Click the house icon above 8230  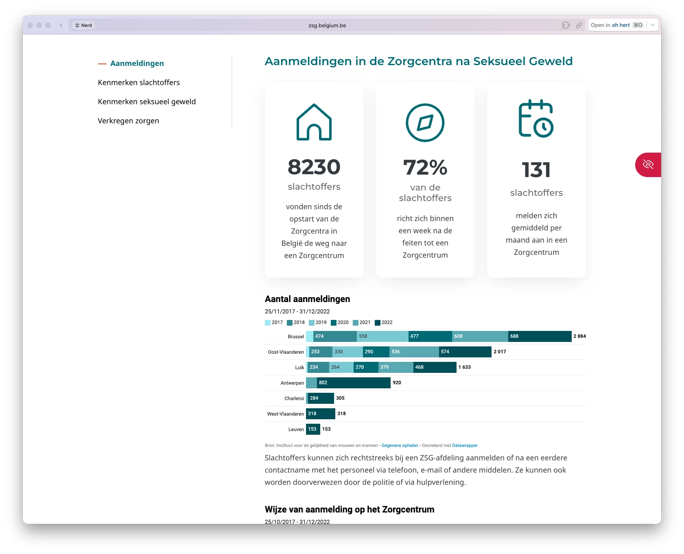click(x=314, y=122)
